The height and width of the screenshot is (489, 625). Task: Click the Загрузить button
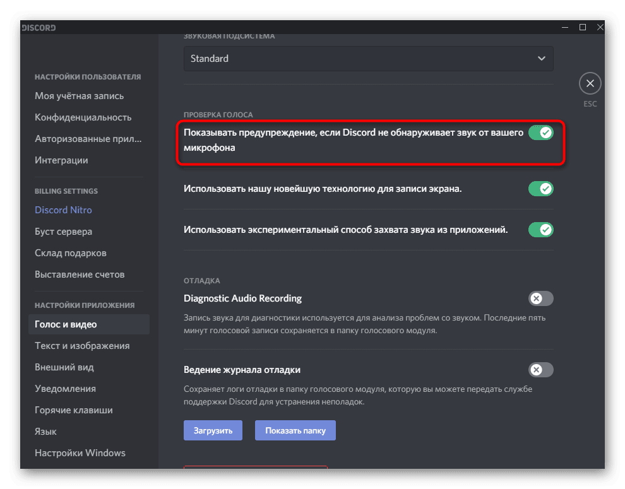click(213, 430)
